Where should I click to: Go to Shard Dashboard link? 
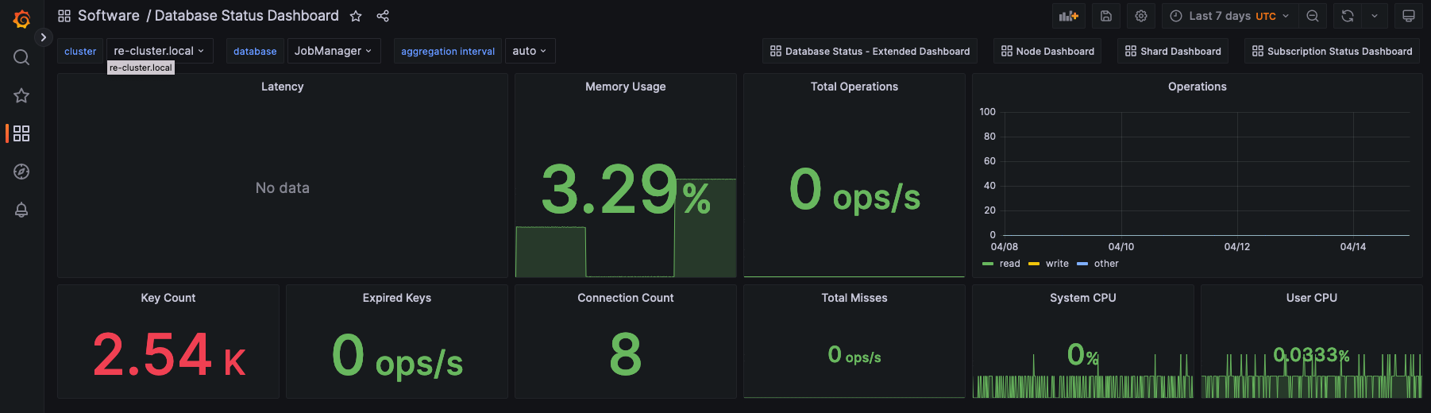(x=1173, y=51)
